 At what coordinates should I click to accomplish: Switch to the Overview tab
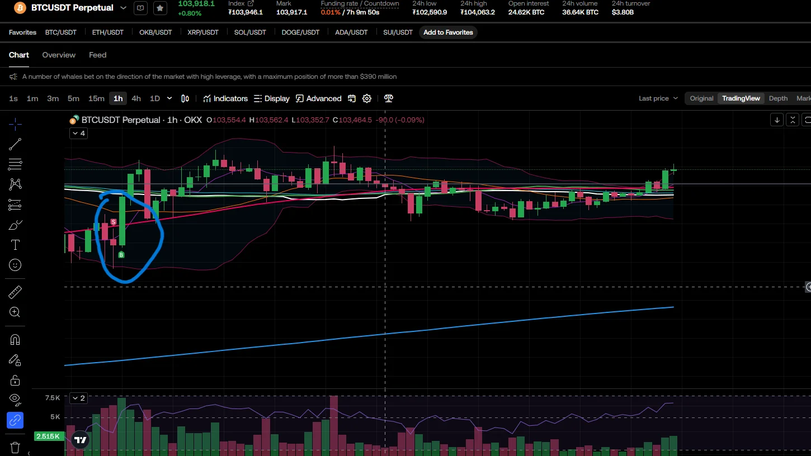(x=59, y=55)
